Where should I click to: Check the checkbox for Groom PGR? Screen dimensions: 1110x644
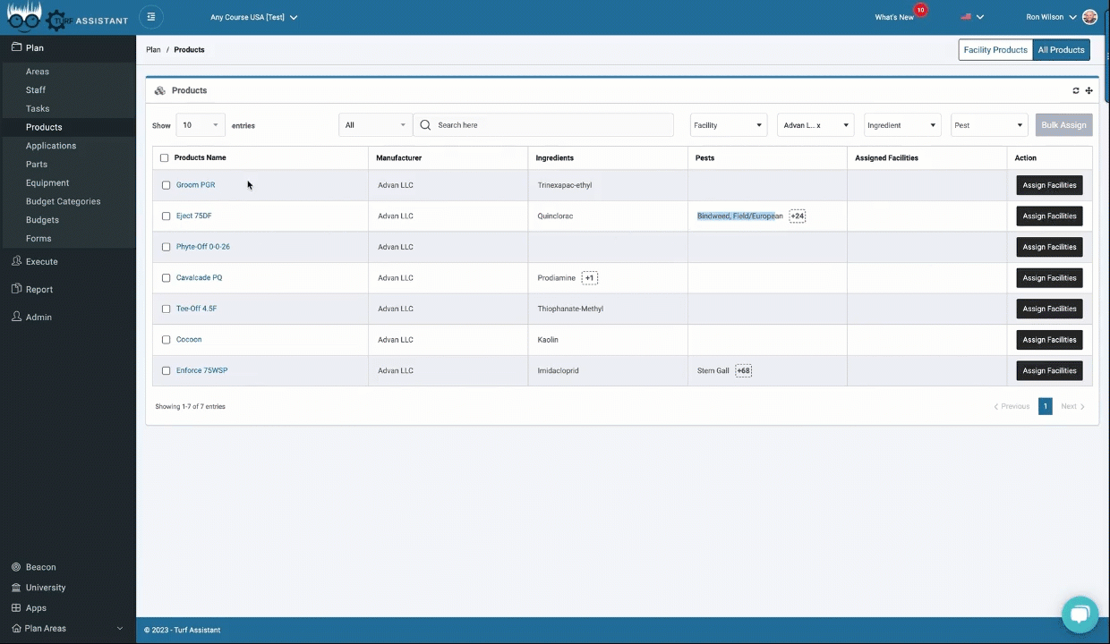point(166,184)
